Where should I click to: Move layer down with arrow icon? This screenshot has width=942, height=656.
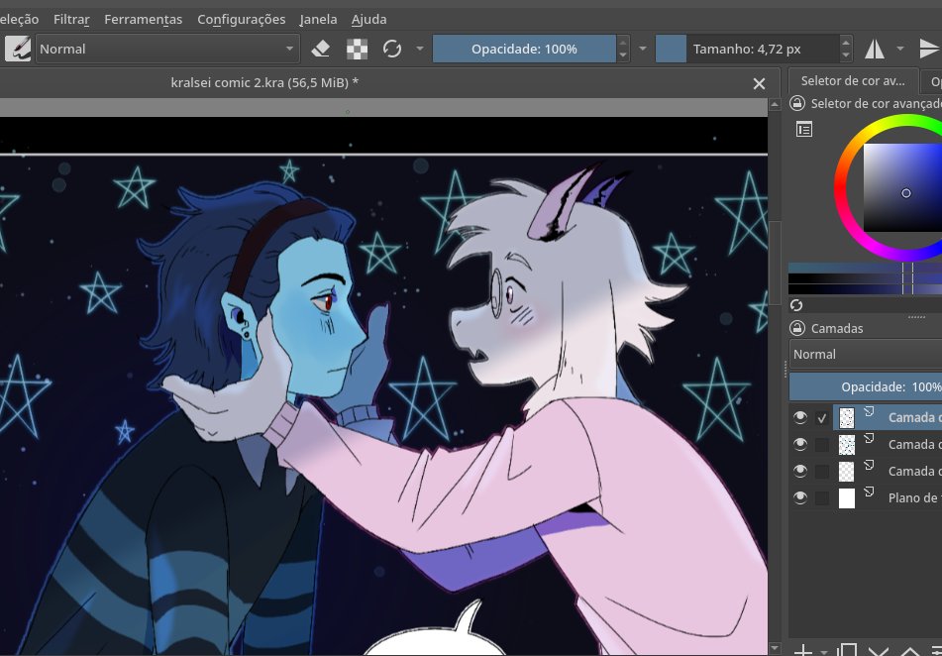pyautogui.click(x=879, y=650)
